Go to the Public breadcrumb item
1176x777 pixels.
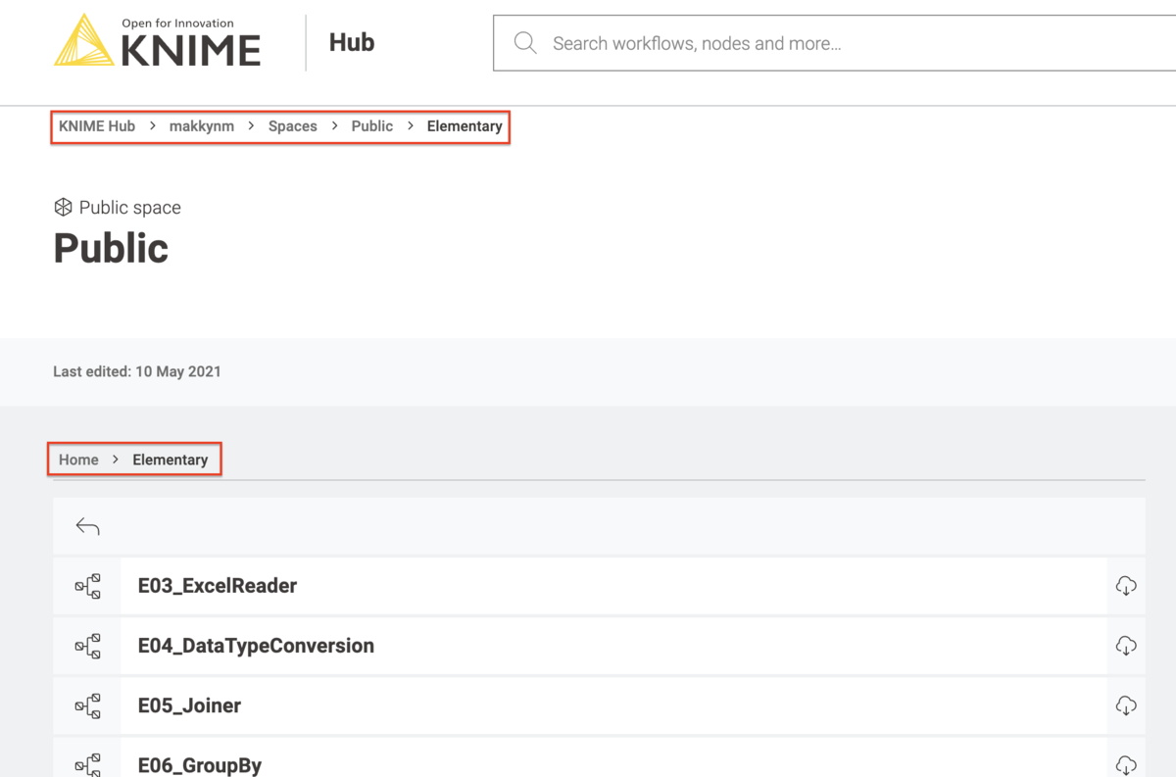[372, 125]
